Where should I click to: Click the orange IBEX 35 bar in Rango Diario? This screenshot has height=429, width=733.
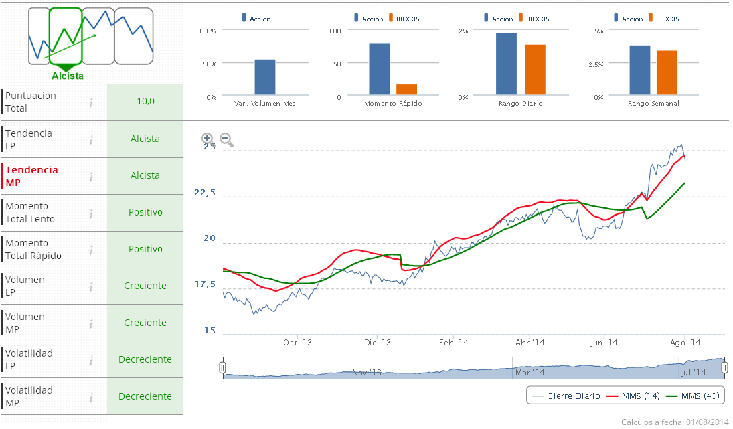[x=535, y=70]
